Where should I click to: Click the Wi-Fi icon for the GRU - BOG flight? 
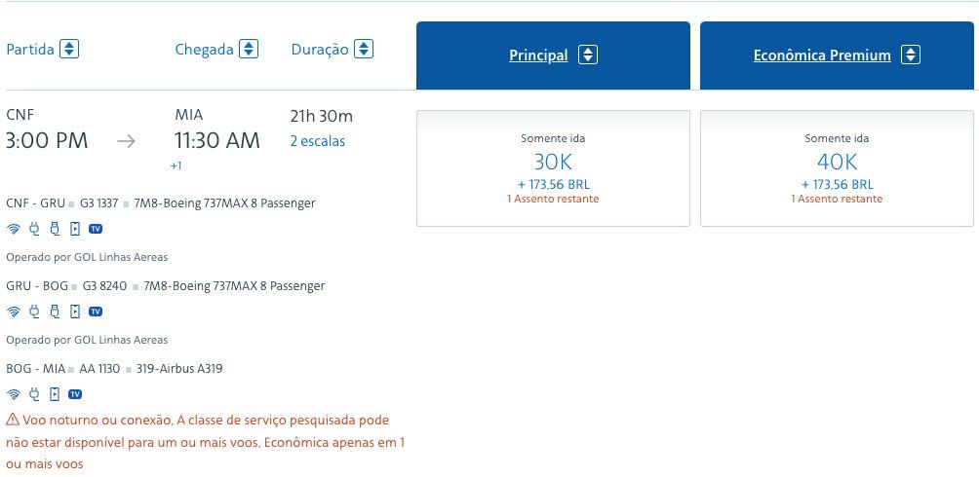click(x=14, y=312)
